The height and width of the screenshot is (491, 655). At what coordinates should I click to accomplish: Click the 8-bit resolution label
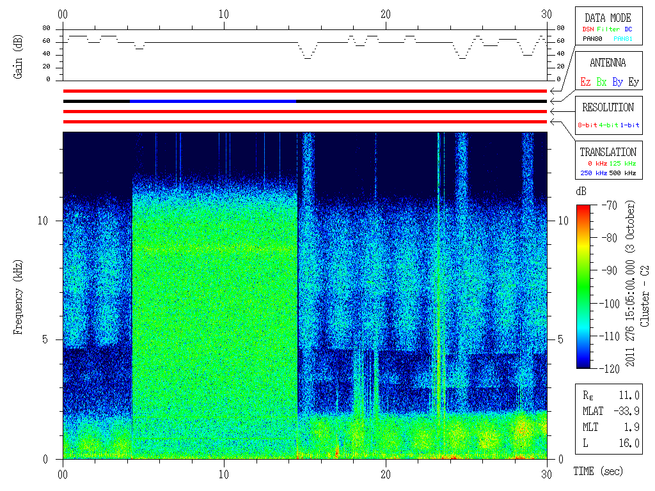tap(587, 125)
